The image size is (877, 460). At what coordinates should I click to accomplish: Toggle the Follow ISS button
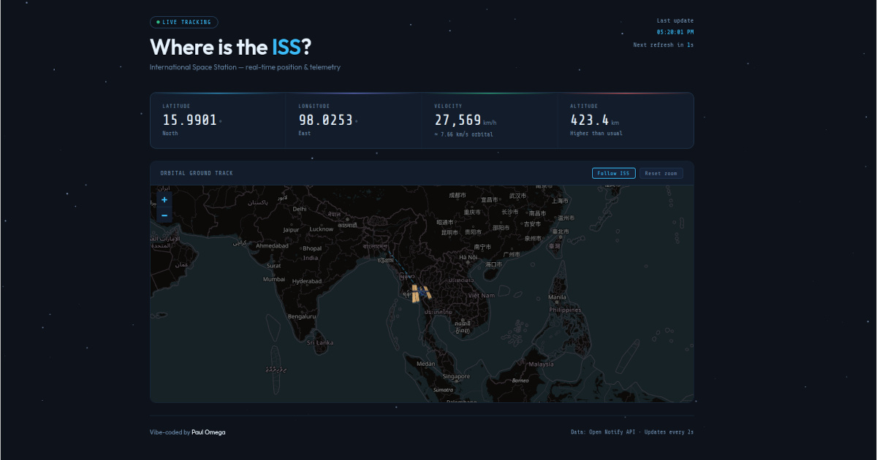[613, 173]
